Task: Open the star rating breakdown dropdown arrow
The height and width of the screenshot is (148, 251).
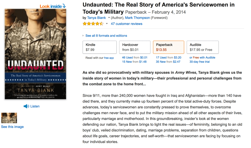Action: (107, 24)
